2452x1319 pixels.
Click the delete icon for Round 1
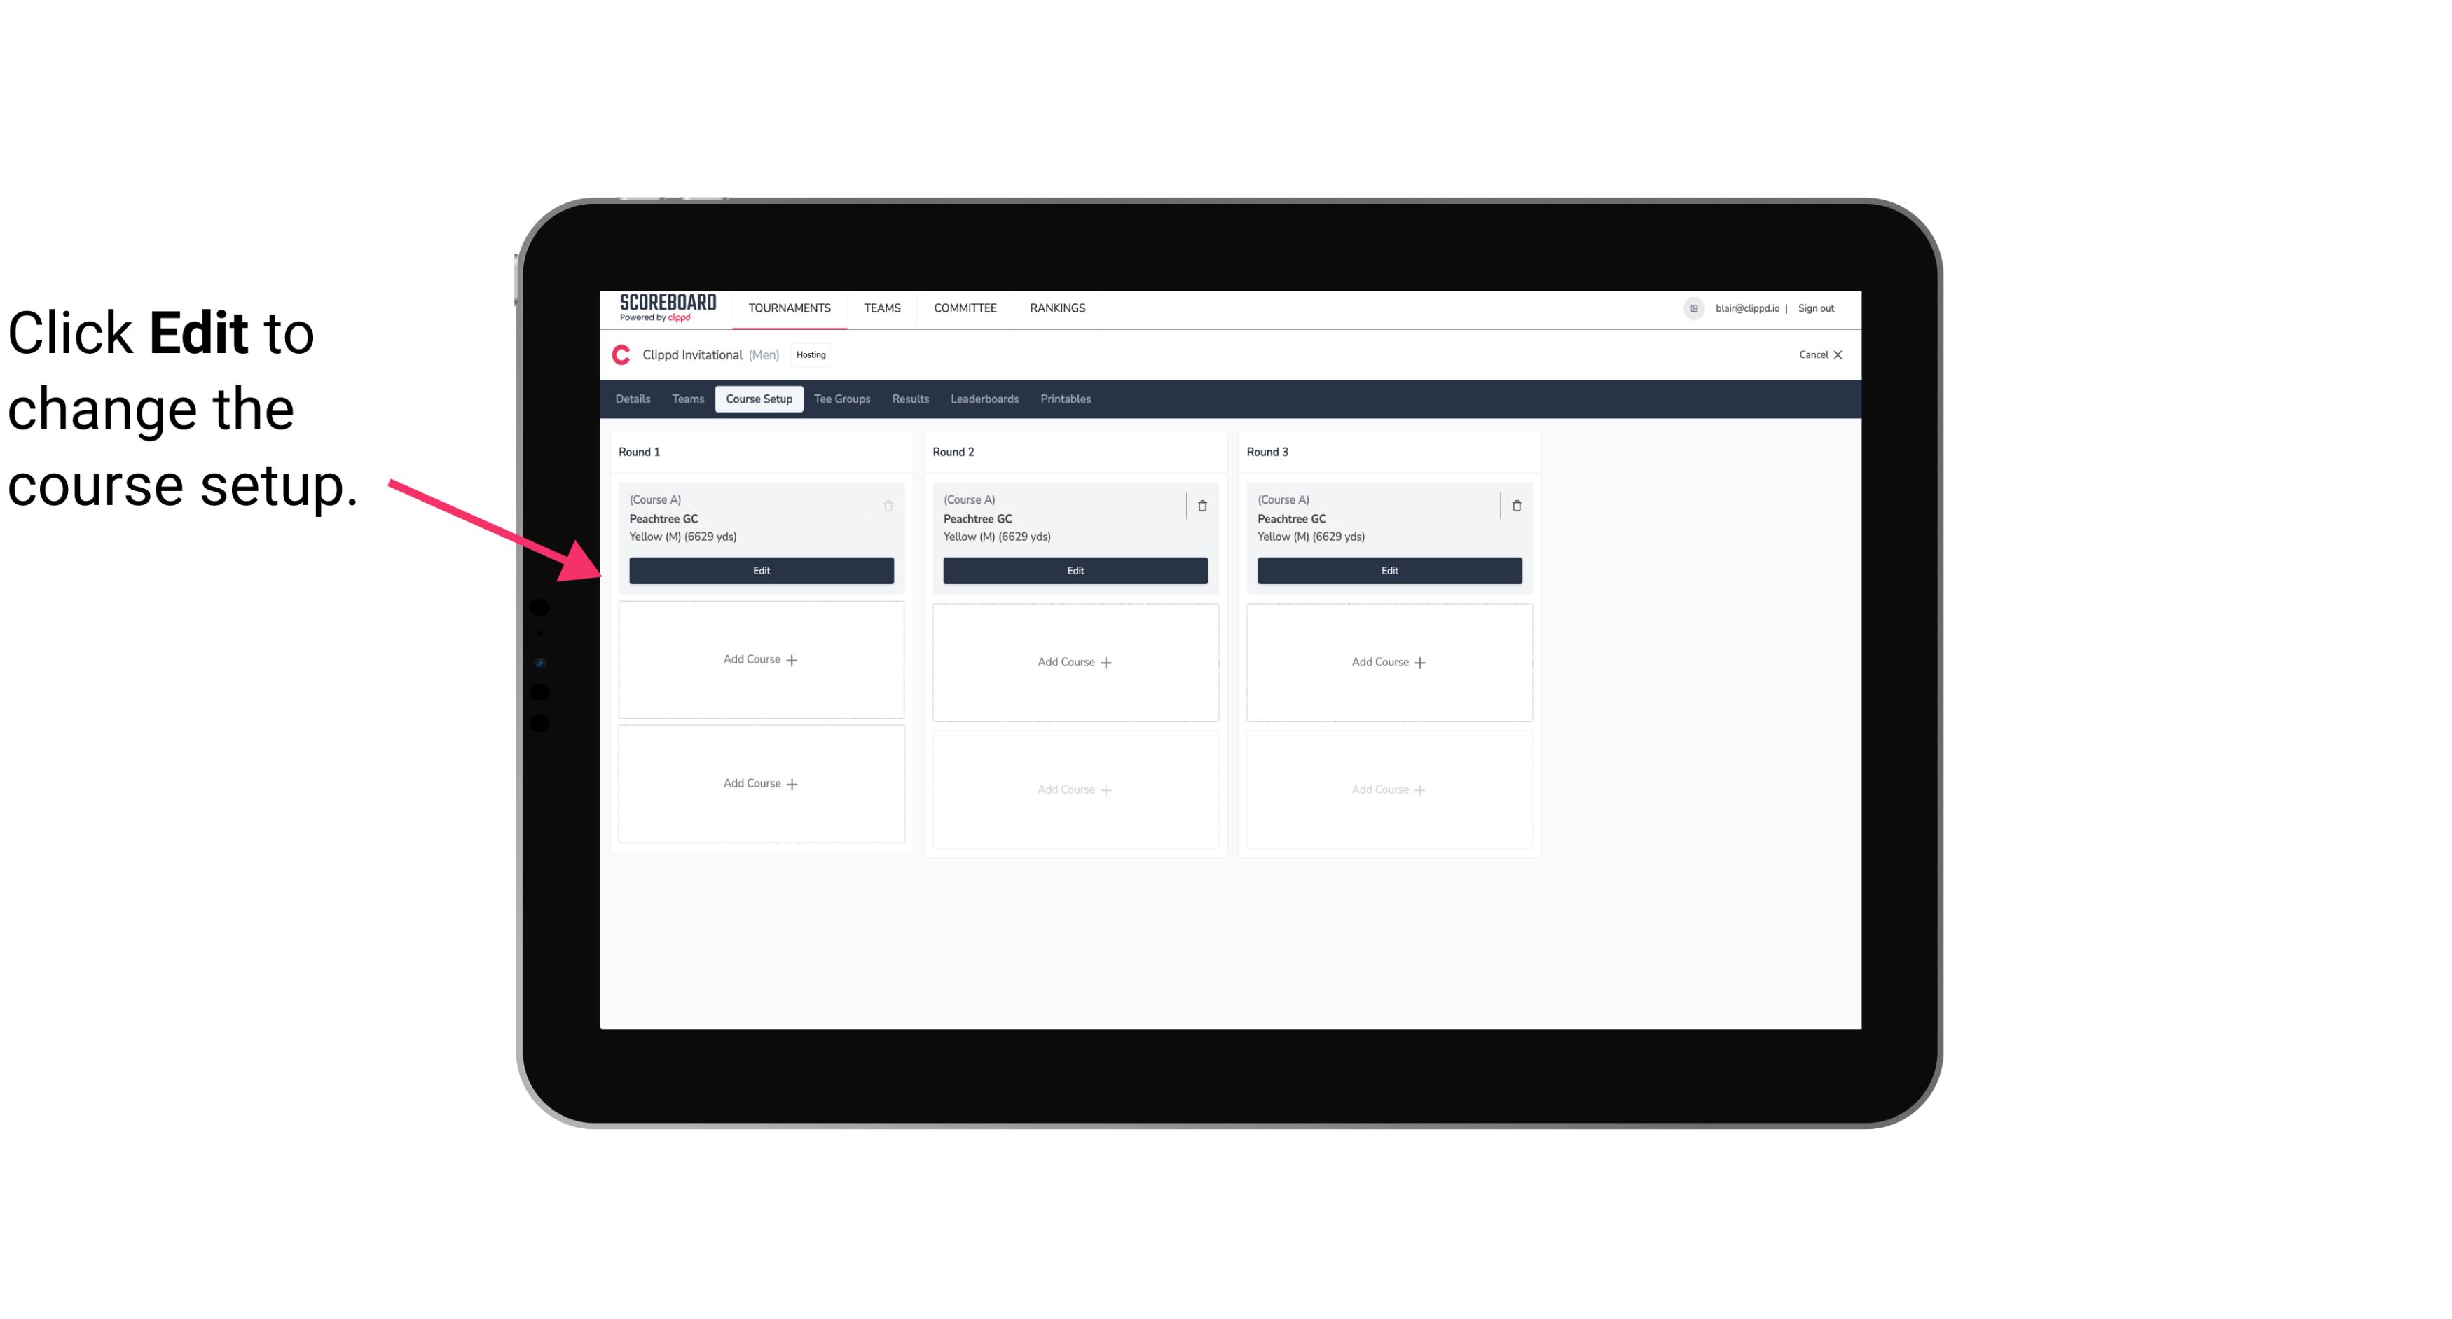coord(888,505)
